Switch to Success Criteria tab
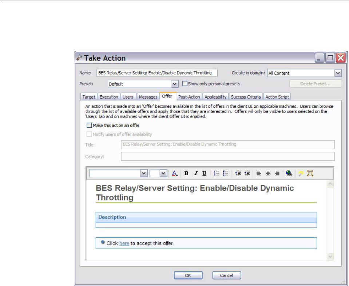Image resolution: width=349 pixels, height=286 pixels. tap(246, 97)
